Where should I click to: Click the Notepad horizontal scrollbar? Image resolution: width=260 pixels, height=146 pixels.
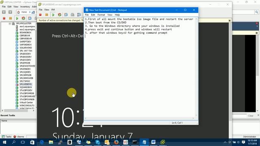coord(139,118)
